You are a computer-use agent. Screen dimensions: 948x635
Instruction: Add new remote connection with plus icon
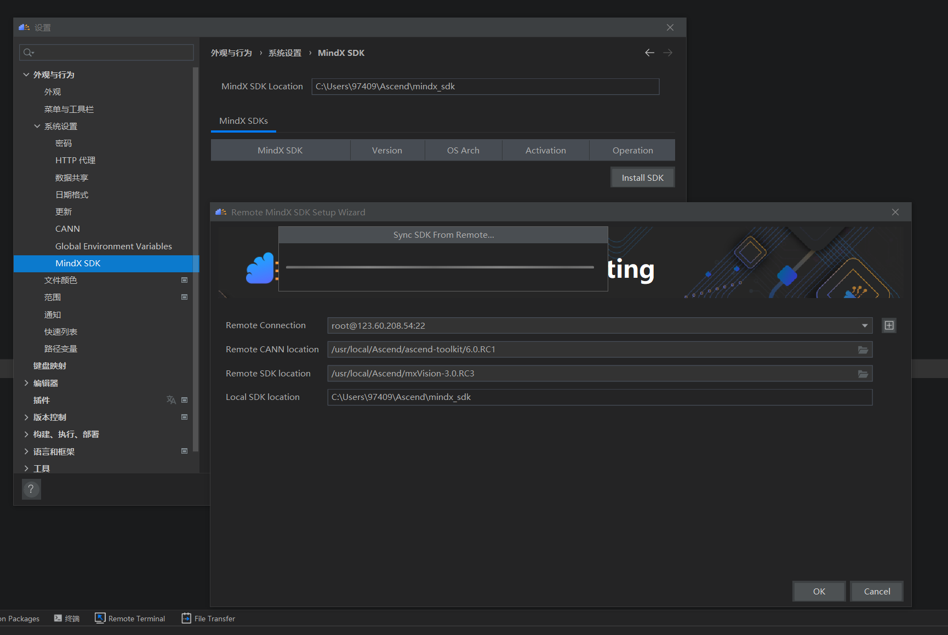[x=889, y=325]
